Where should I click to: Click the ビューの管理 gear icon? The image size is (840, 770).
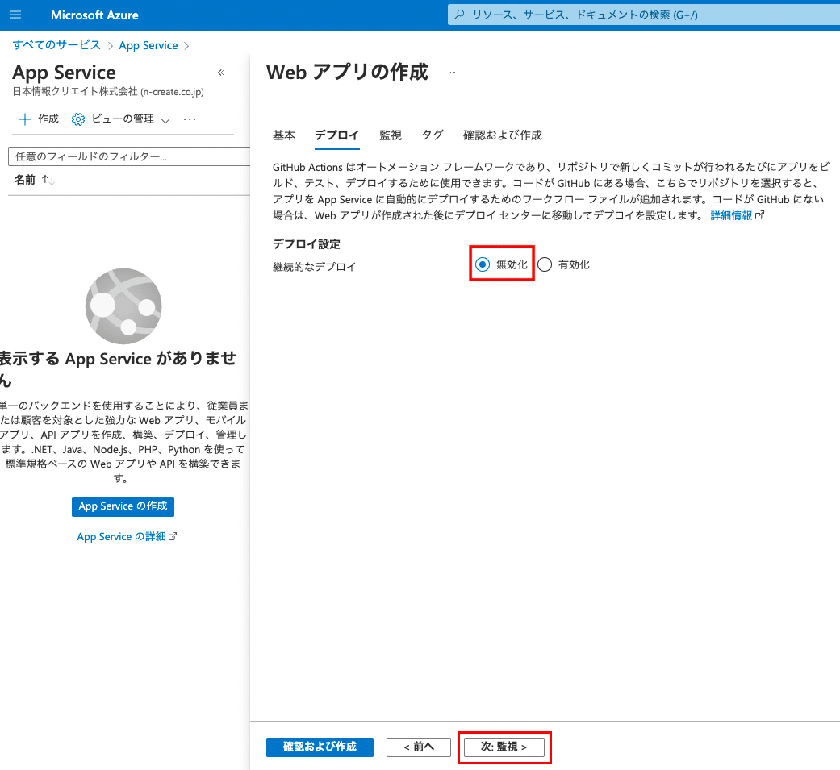pos(78,119)
